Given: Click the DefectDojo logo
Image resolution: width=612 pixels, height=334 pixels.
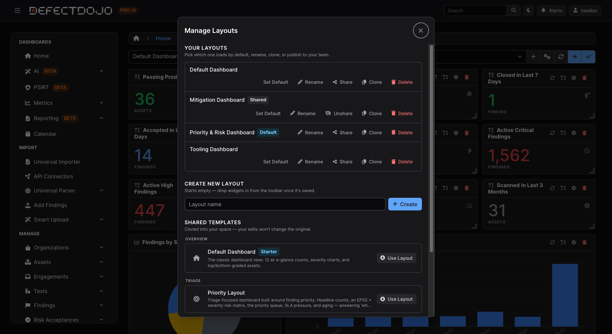Looking at the screenshot, I should coord(71,10).
